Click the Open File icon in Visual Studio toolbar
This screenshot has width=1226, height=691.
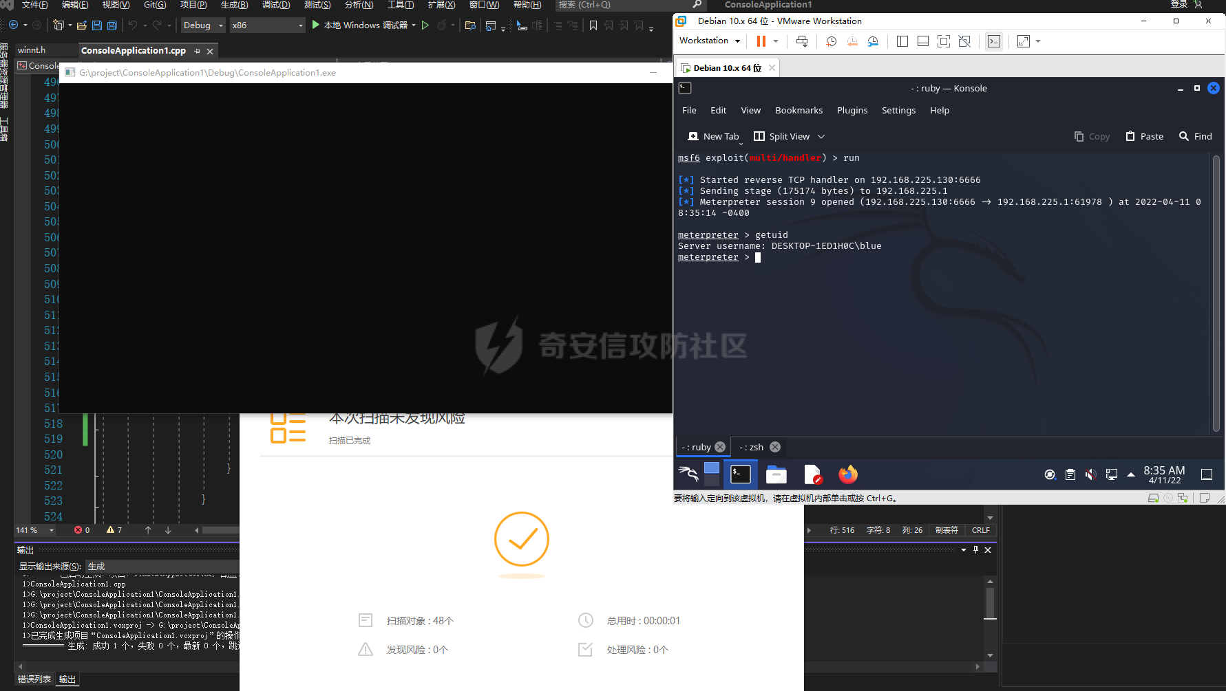(82, 25)
